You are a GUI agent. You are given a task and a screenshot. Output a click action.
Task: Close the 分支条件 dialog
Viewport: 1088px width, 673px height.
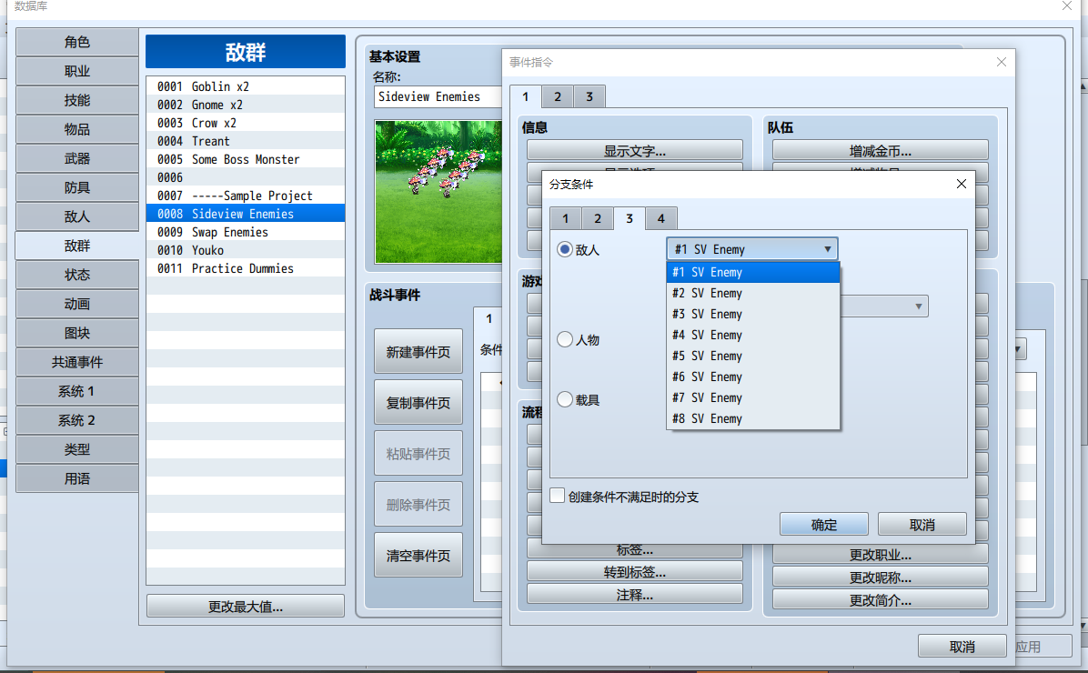point(961,184)
